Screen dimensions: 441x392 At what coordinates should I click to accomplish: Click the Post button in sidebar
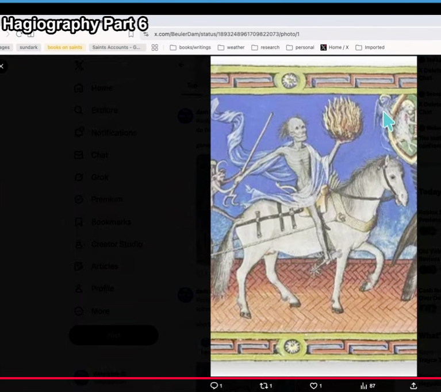coord(114,335)
